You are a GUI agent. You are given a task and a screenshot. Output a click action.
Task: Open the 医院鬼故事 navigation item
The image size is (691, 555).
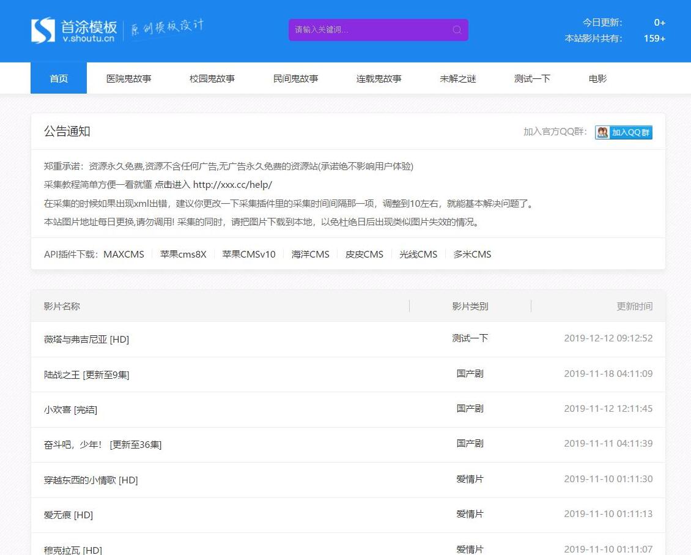click(x=128, y=78)
